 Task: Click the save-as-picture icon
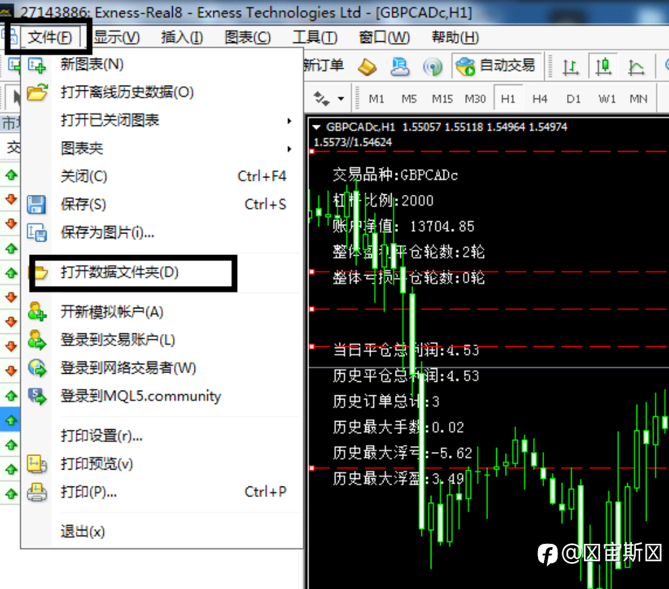pos(36,233)
